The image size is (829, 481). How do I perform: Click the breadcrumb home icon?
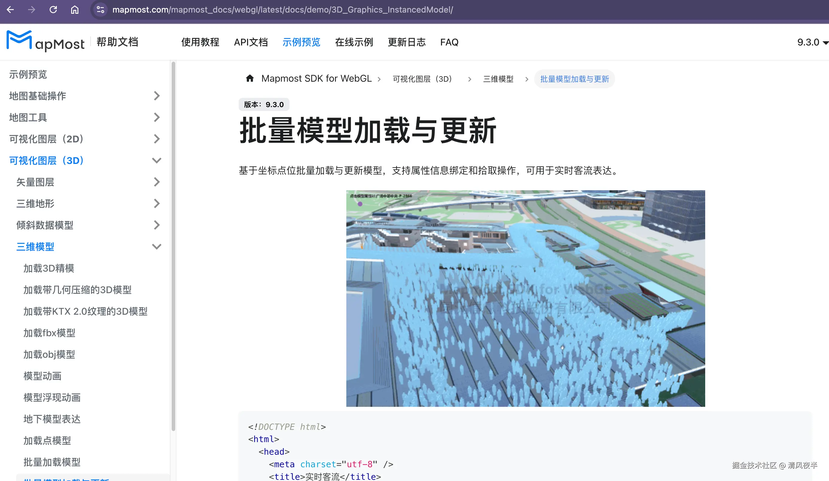click(250, 78)
